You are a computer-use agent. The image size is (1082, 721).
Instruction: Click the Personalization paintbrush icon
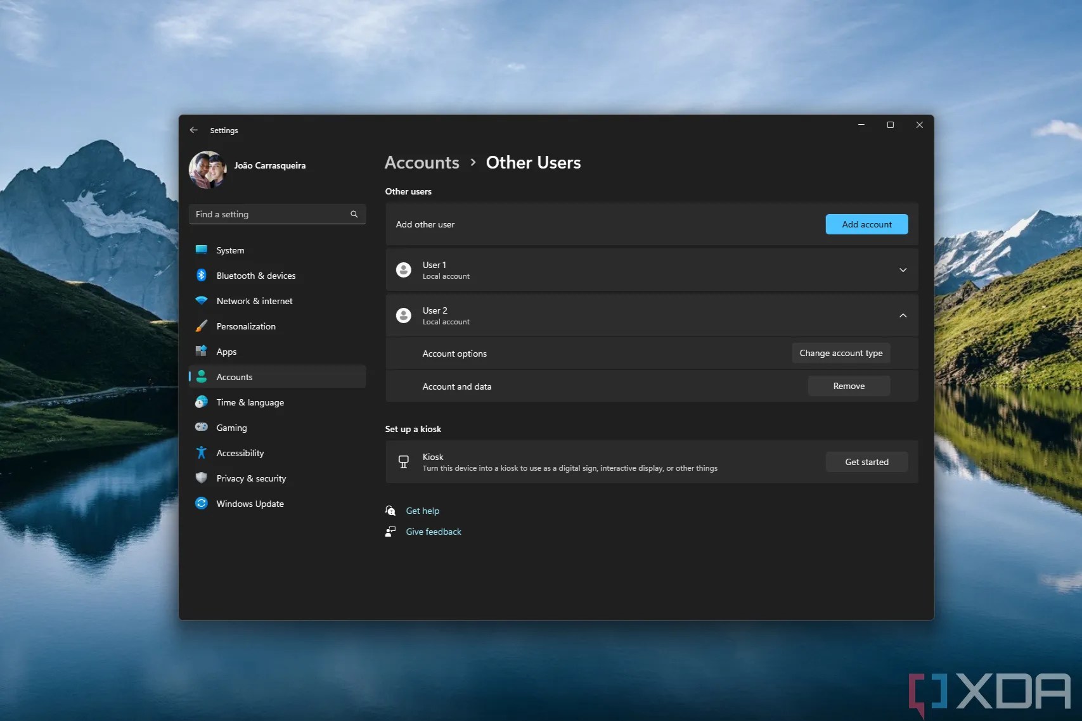[202, 326]
